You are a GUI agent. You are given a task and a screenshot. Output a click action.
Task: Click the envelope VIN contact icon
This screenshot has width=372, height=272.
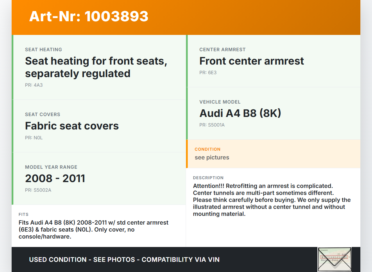click(x=335, y=259)
